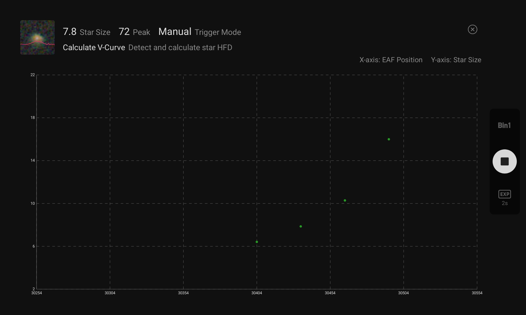Click the Trigger Mode label
The height and width of the screenshot is (315, 526).
tap(218, 32)
